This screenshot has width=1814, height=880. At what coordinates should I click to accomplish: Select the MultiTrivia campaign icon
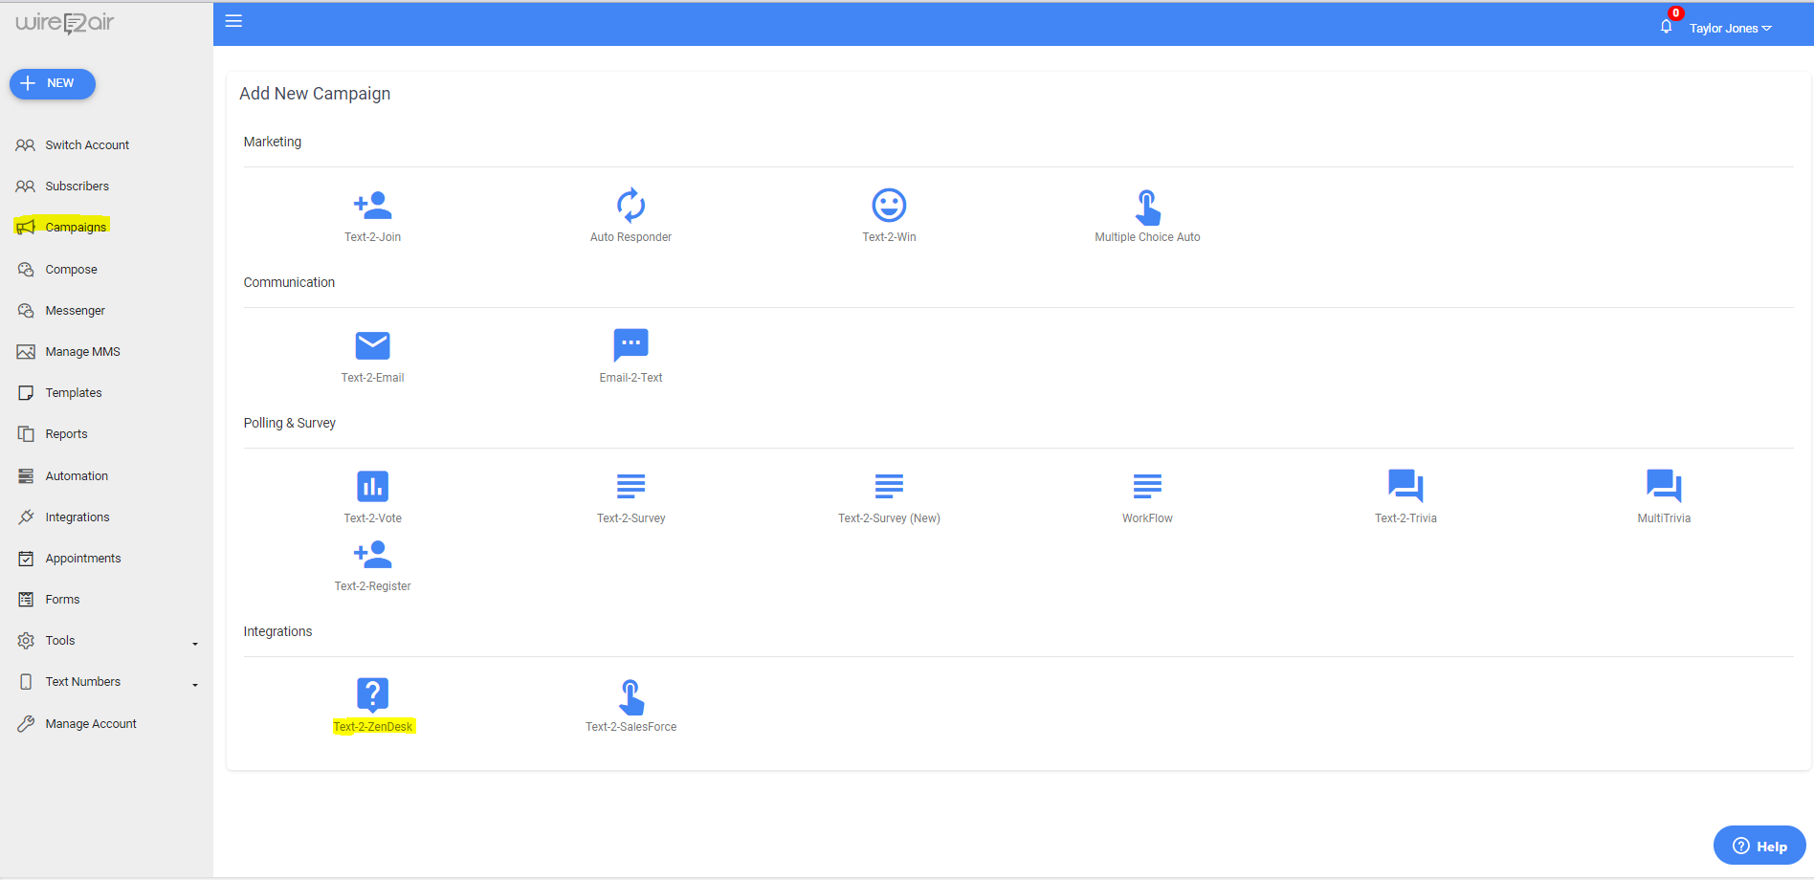pos(1664,486)
